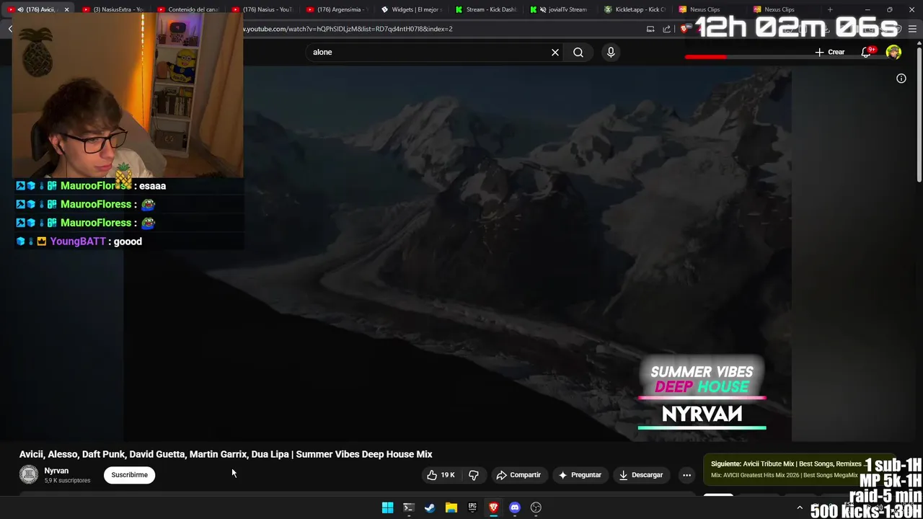The image size is (923, 519).
Task: Dislike the video with thumbs down
Action: (x=474, y=475)
